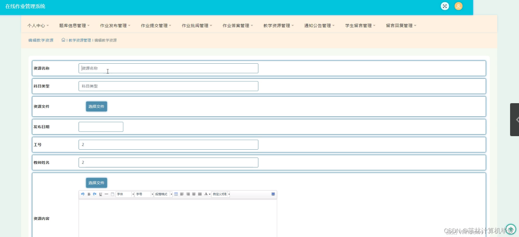Open the 发布日期 date field

(x=101, y=127)
